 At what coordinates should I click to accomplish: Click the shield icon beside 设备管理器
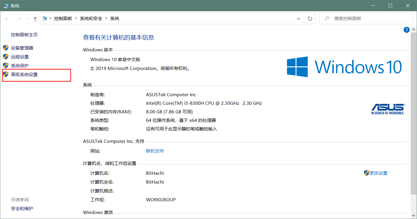coord(6,48)
